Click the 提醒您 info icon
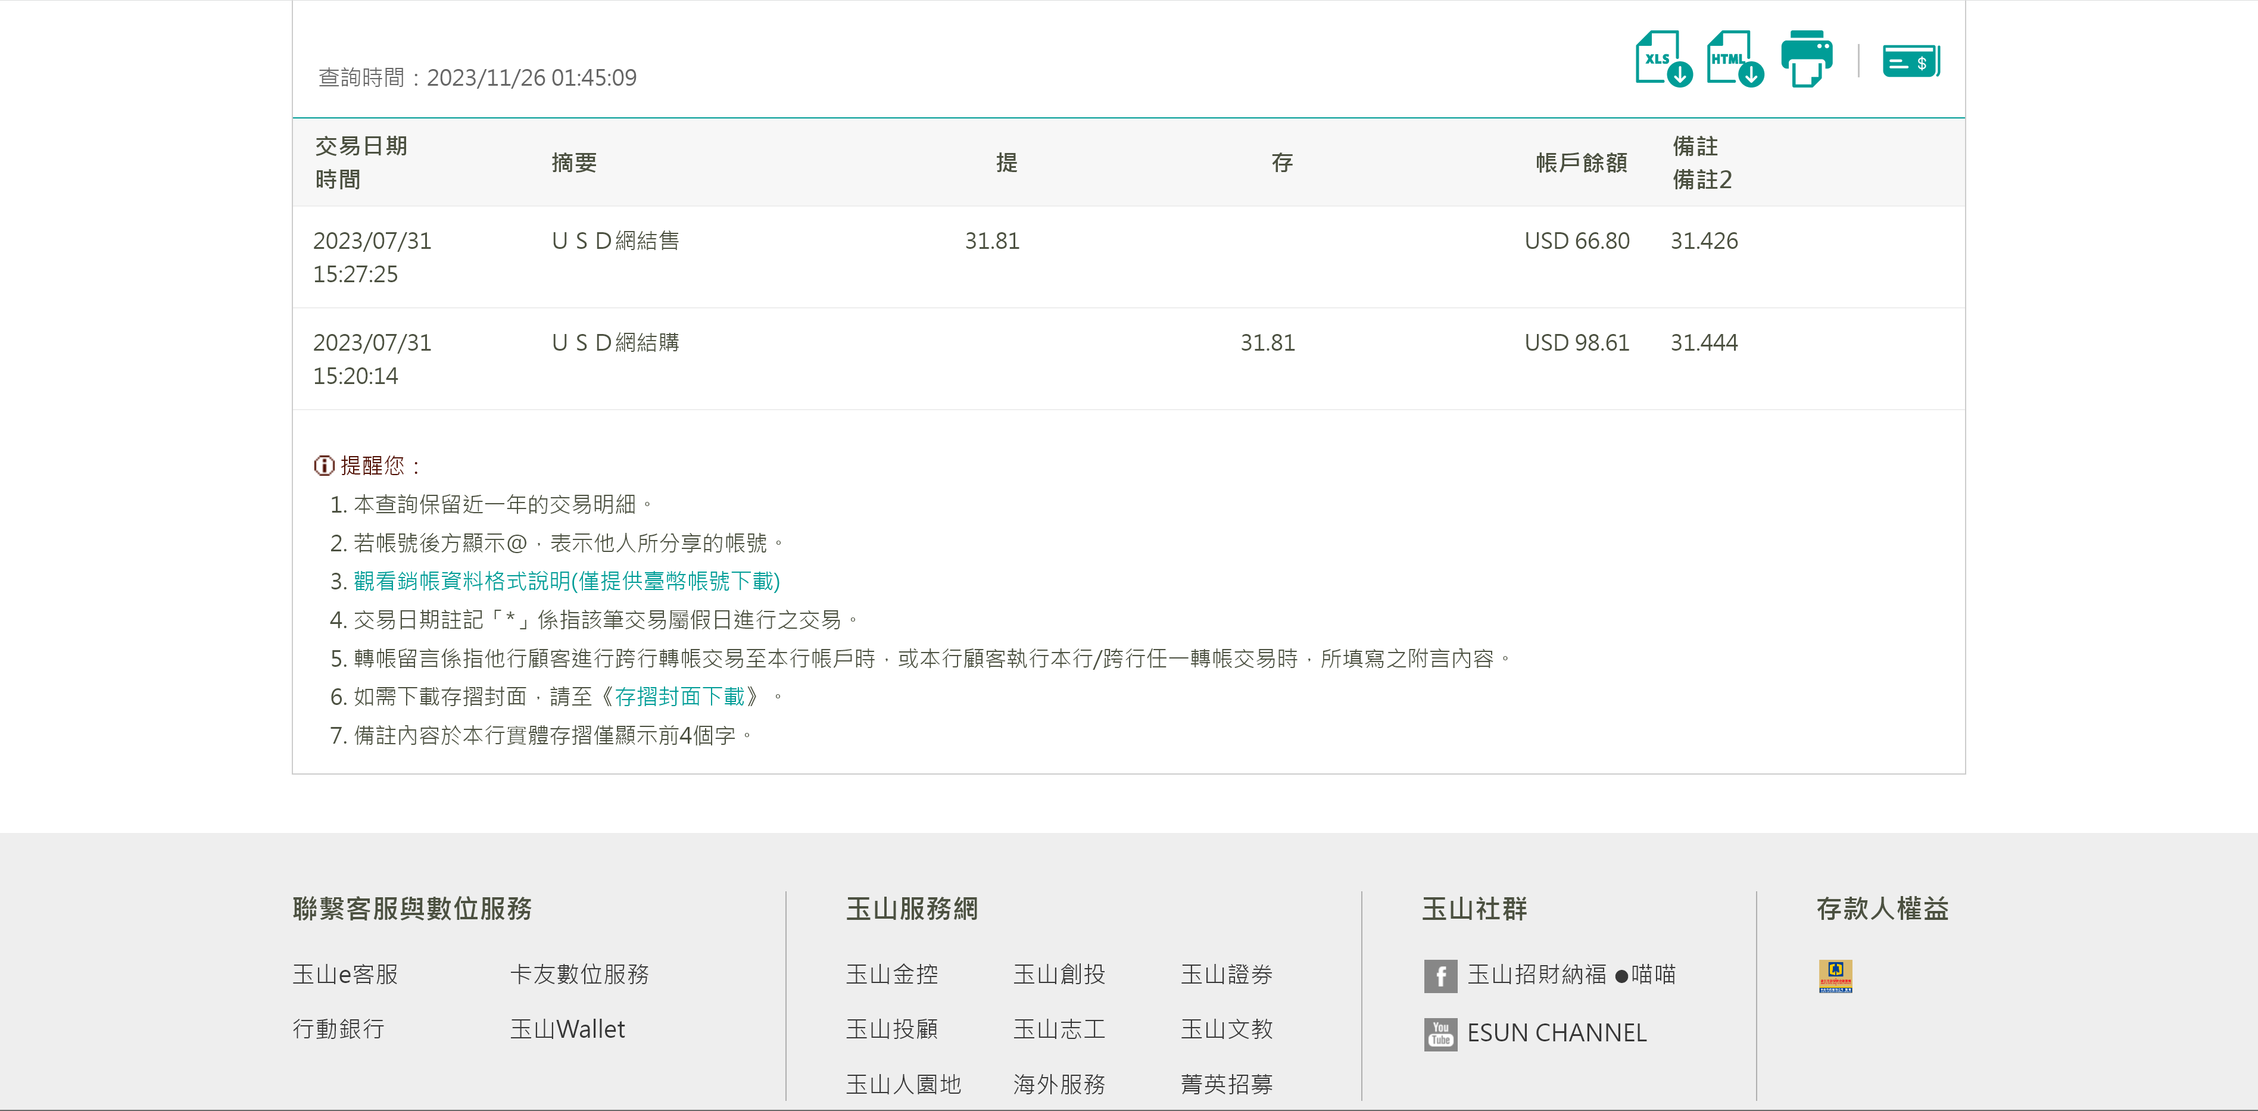 pyautogui.click(x=323, y=465)
